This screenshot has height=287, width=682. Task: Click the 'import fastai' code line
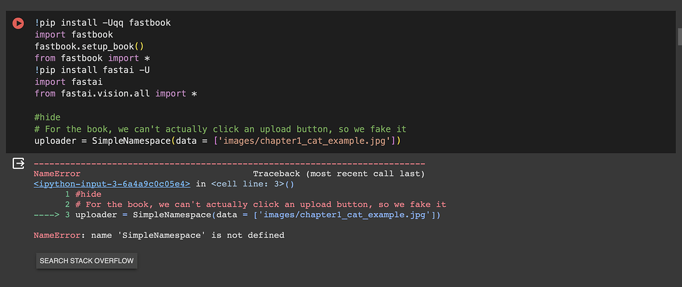tap(68, 82)
